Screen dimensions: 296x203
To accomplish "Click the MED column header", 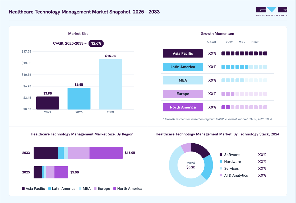I will (242, 42).
